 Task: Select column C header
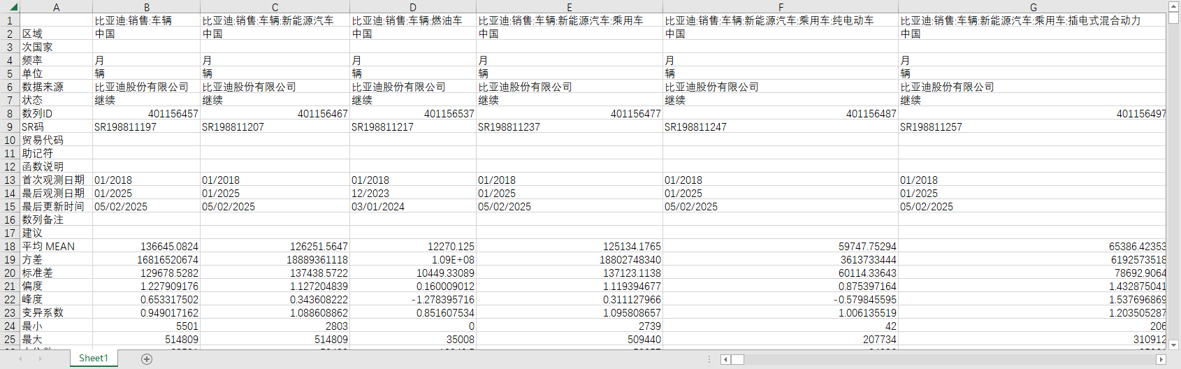click(x=275, y=7)
